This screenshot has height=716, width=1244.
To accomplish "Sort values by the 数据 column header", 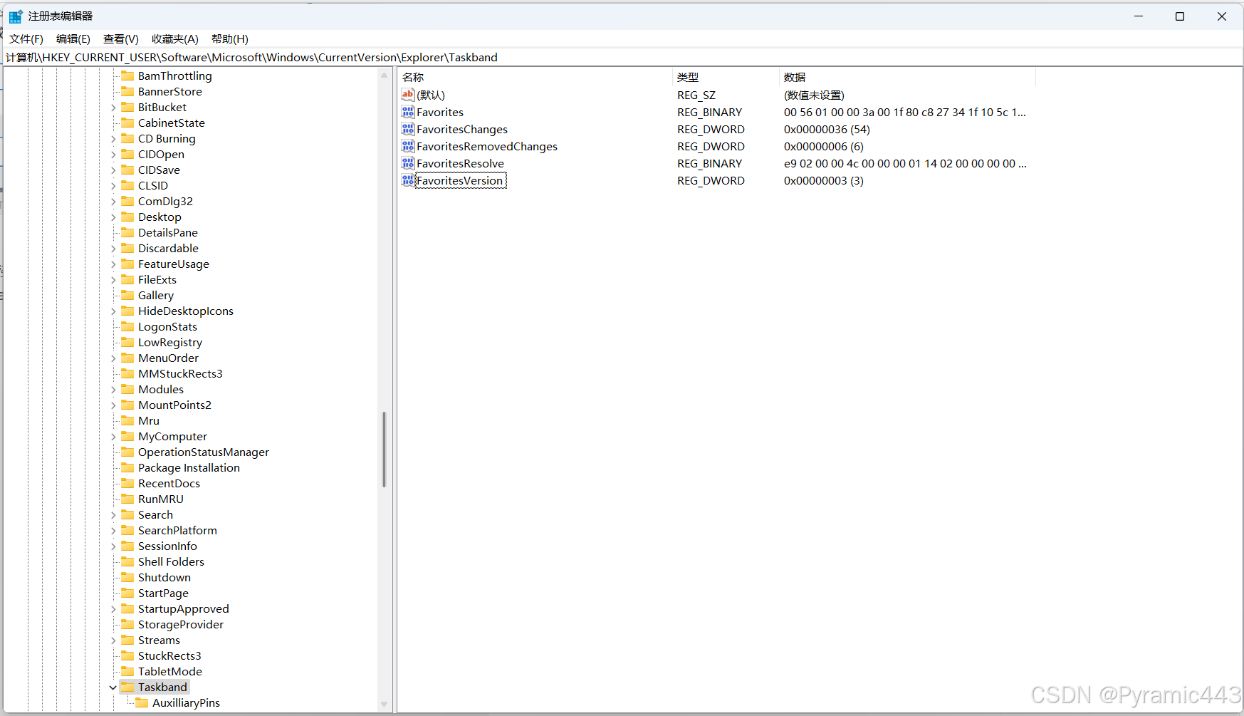I will click(x=907, y=77).
